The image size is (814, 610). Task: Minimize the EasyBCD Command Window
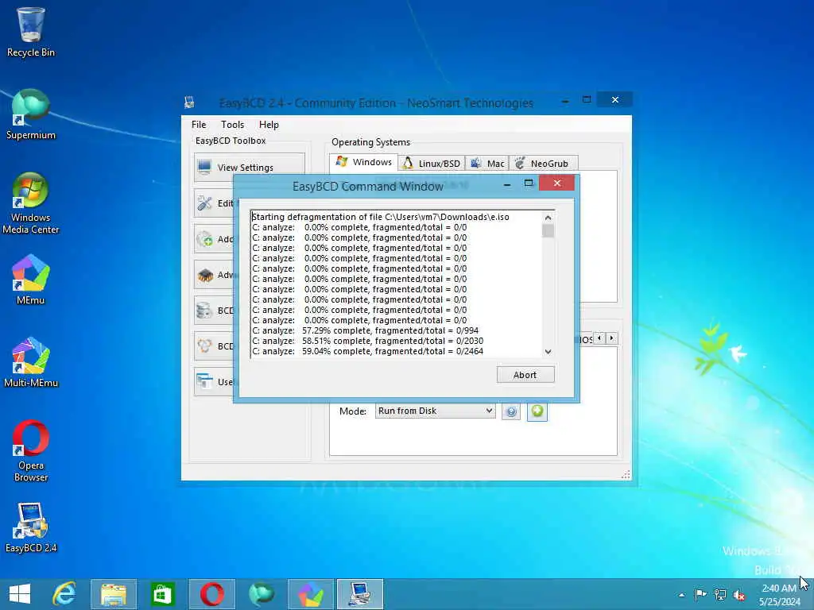pos(507,183)
